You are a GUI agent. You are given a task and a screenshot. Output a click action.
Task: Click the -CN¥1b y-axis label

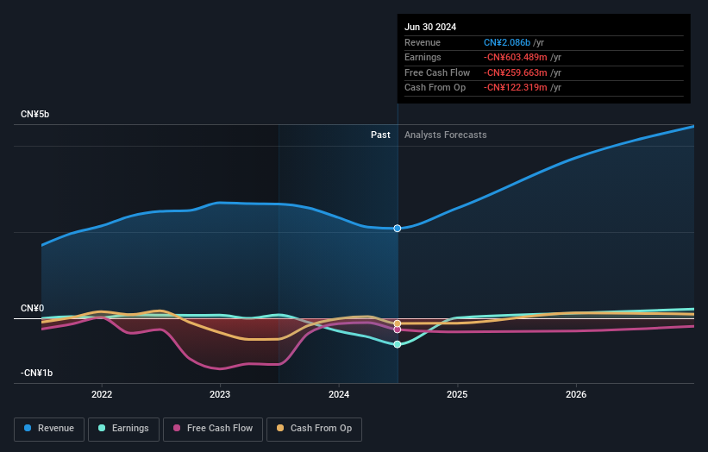click(x=36, y=373)
